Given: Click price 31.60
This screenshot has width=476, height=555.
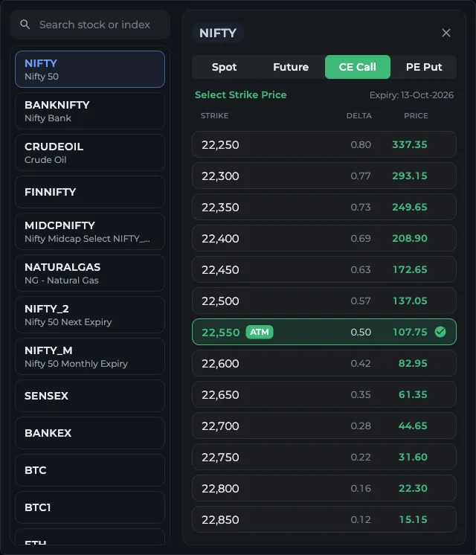Looking at the screenshot, I should tap(413, 457).
